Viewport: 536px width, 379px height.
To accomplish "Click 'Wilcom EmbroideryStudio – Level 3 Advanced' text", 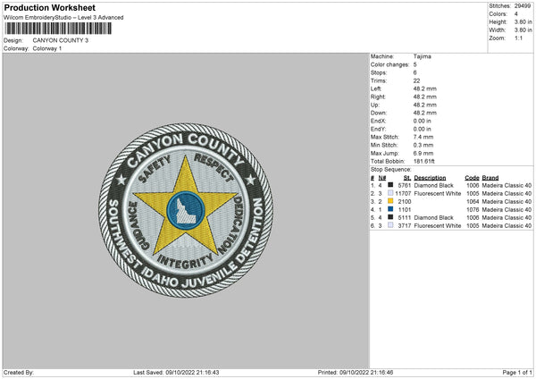I will 63,18.
